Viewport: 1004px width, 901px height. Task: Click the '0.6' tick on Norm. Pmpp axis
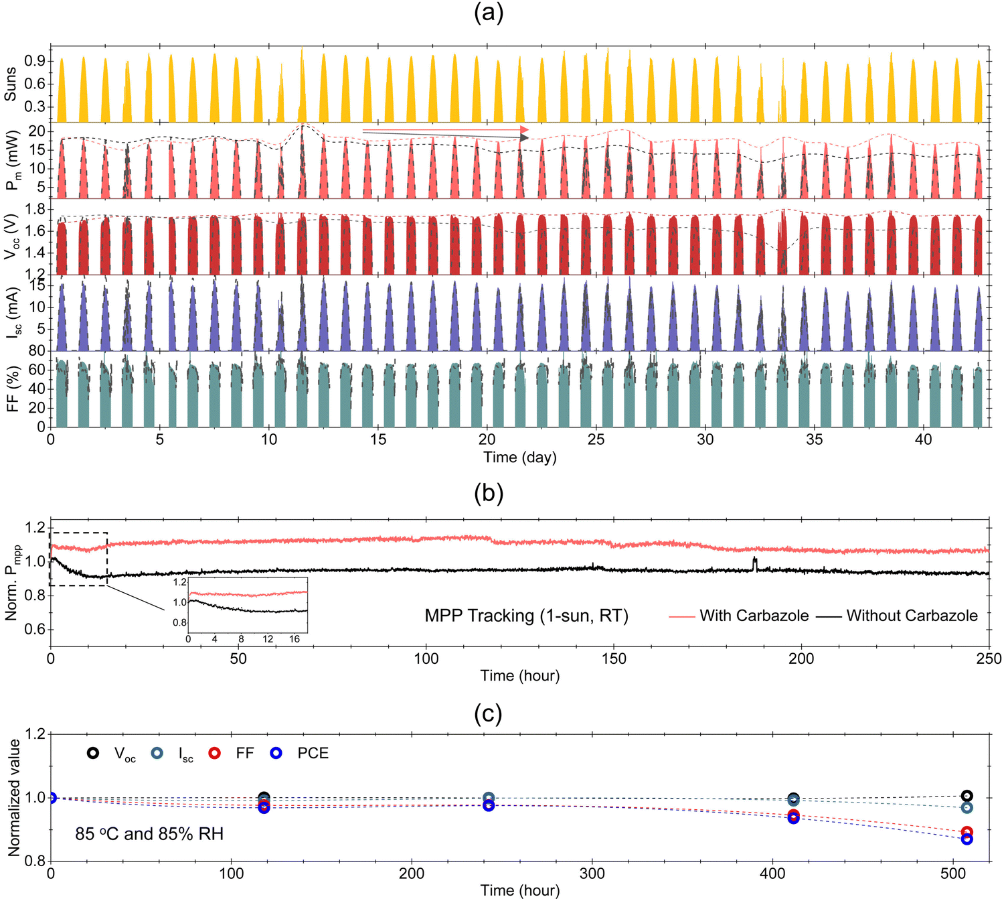point(35,629)
